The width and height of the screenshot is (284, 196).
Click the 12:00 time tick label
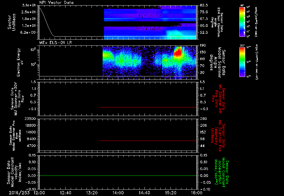39,193
